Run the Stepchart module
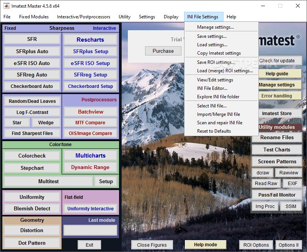Viewport: 307px width, 252px height. tap(32, 168)
